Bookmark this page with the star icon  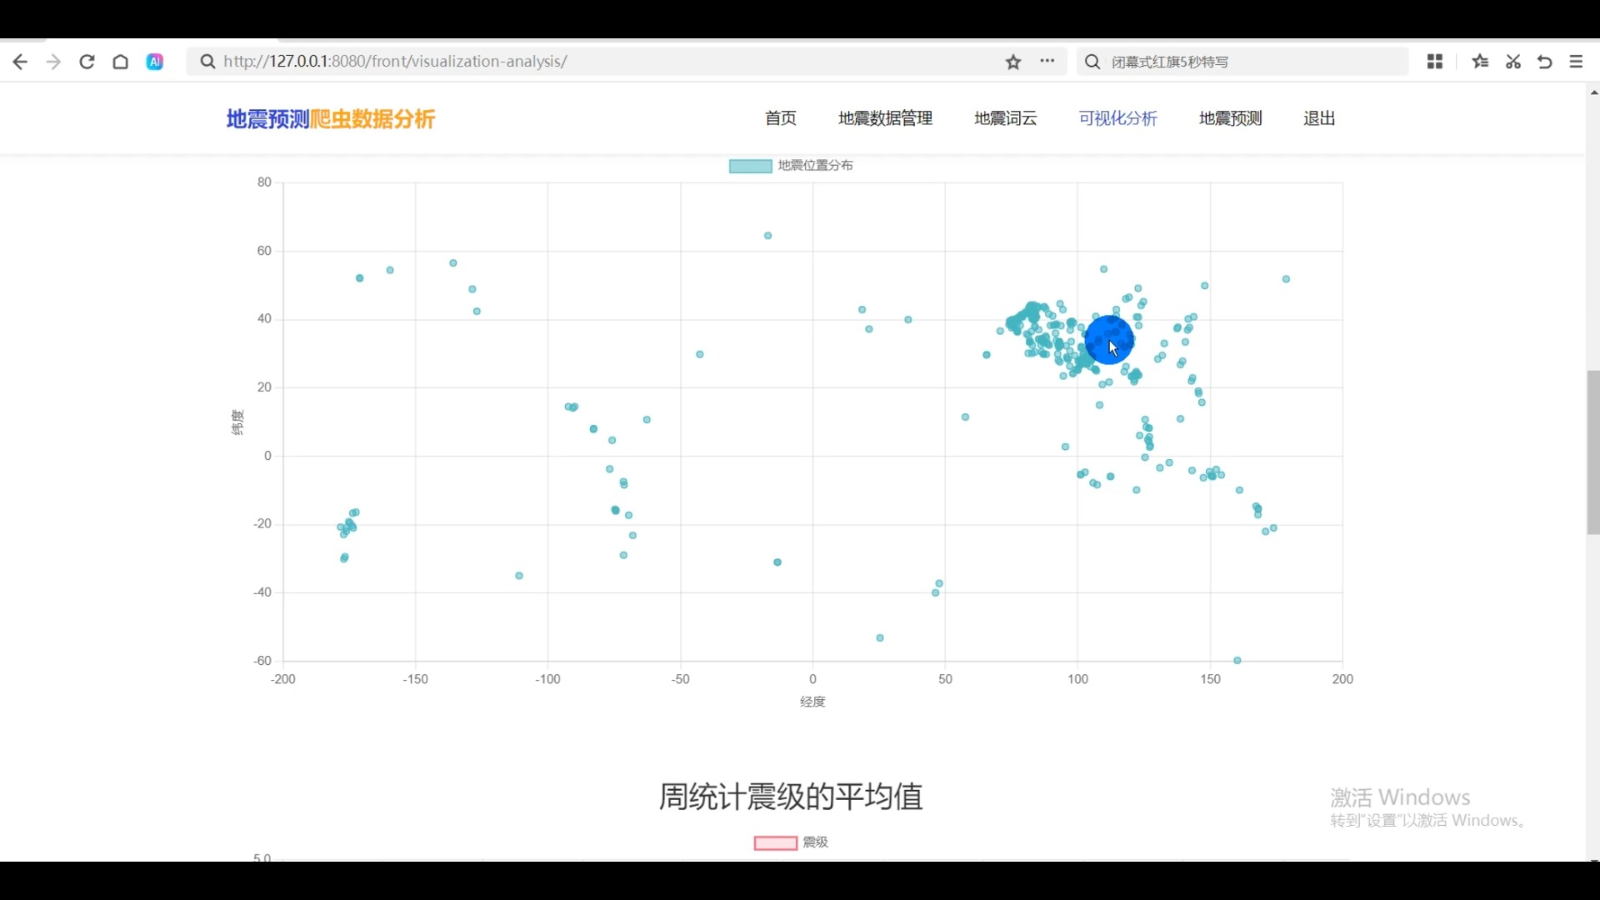coord(1013,62)
